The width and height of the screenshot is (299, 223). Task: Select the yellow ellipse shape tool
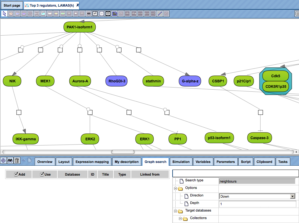coord(56,14)
